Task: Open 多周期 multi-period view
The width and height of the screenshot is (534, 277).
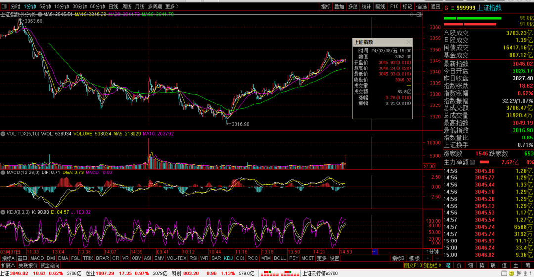Action: (155, 6)
